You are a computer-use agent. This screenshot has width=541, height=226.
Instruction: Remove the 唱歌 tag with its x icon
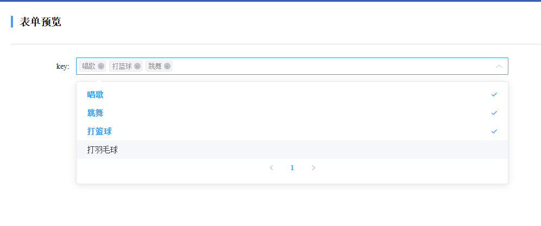click(100, 67)
